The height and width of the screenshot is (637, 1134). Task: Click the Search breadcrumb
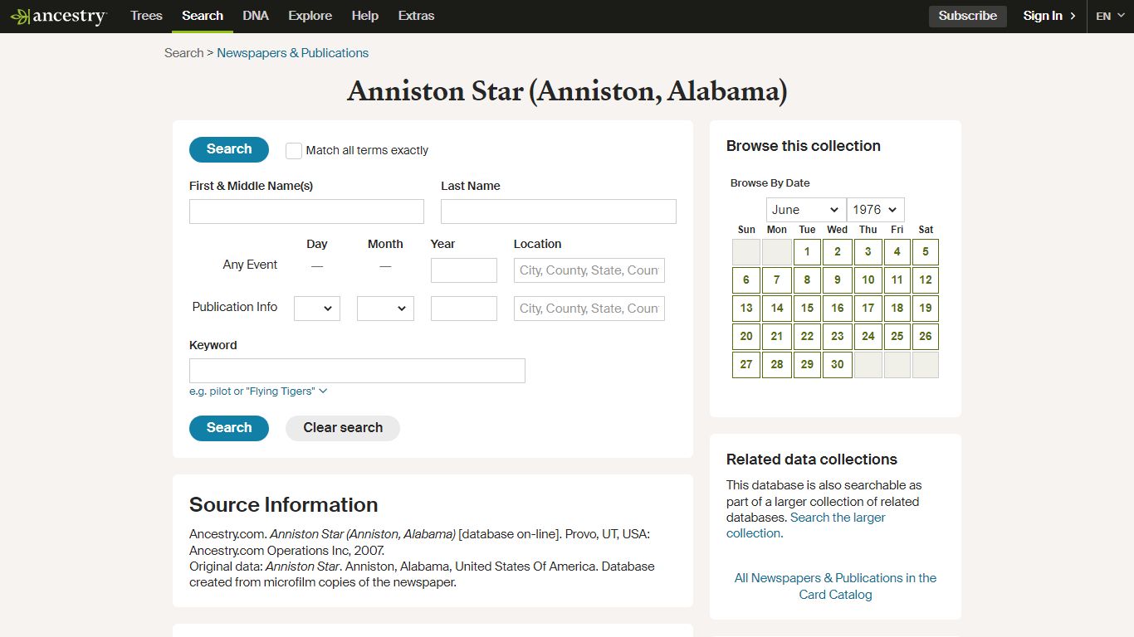(x=183, y=53)
